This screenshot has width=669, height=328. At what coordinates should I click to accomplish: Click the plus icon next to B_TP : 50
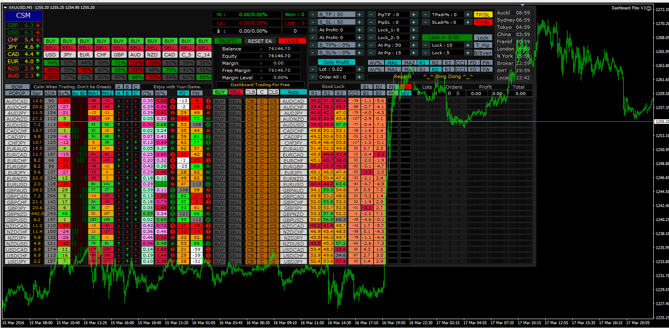pos(360,14)
